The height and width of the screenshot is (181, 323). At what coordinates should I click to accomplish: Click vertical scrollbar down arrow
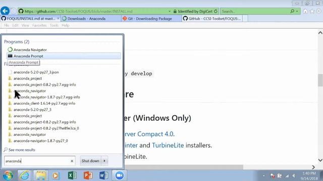(x=320, y=160)
